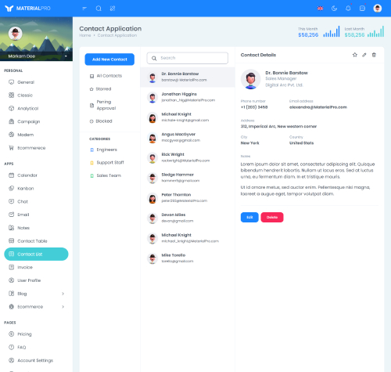This screenshot has width=391, height=372.
Task: Click the blue Edit button
Action: tap(249, 217)
